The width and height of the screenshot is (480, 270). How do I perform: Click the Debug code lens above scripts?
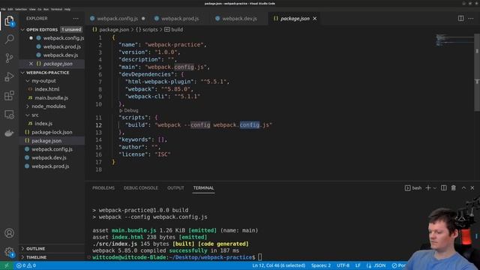click(129, 110)
